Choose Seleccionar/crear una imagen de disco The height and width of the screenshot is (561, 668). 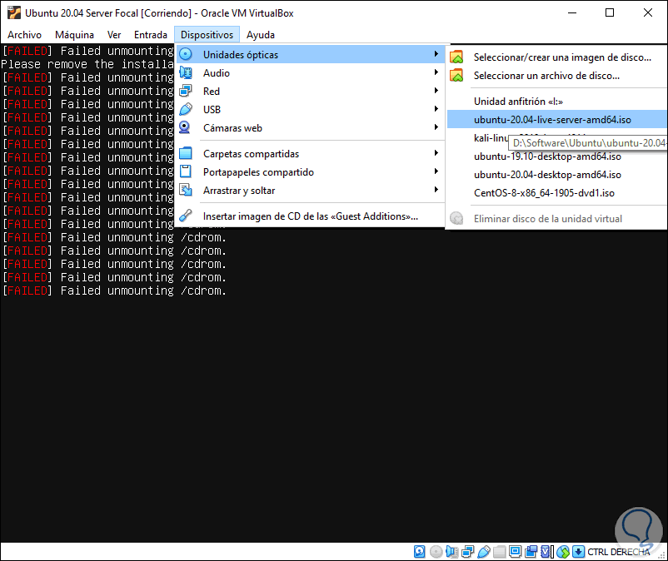pos(556,57)
